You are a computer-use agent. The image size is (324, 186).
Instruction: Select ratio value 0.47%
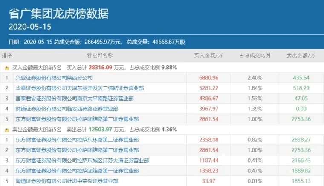click(x=255, y=171)
